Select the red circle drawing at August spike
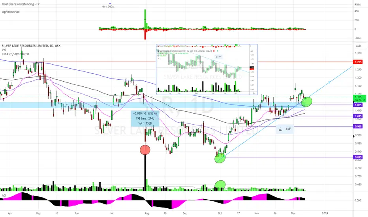Viewport: 368px width, 217px height. coord(145,150)
